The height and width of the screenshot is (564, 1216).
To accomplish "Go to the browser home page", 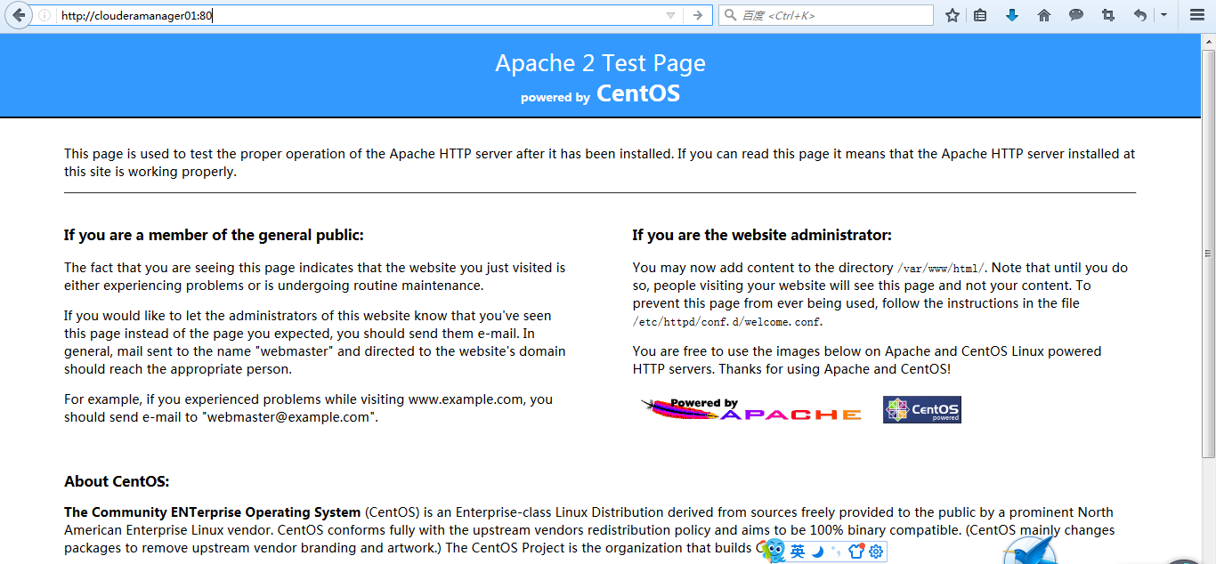I will coord(1044,15).
